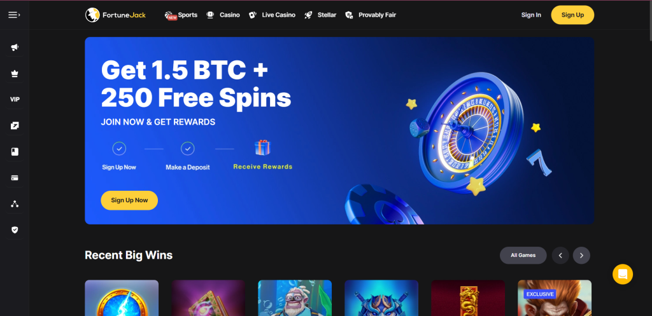Click the Sign In link
This screenshot has width=652, height=316.
point(531,15)
